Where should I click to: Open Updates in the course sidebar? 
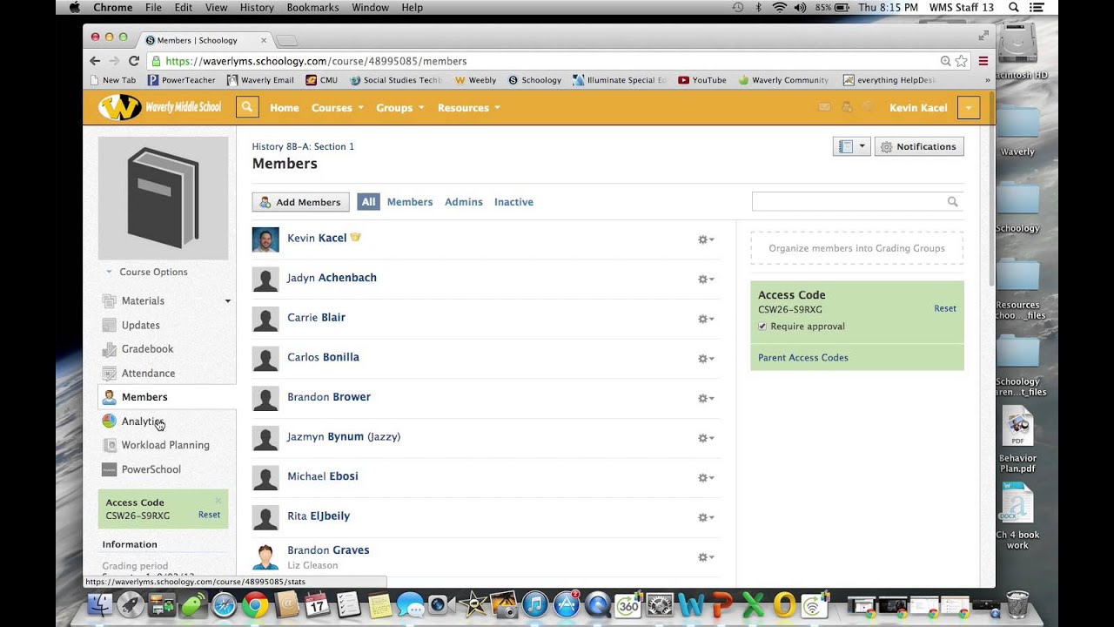coord(140,325)
